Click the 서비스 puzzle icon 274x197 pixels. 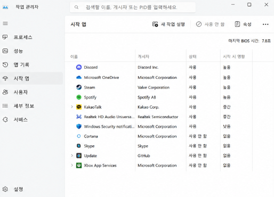click(x=5, y=119)
